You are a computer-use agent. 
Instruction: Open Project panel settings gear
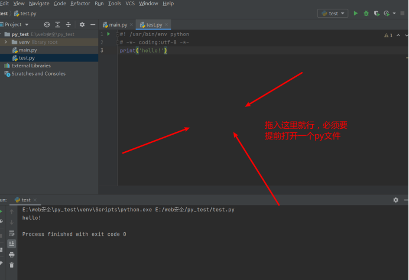82,24
